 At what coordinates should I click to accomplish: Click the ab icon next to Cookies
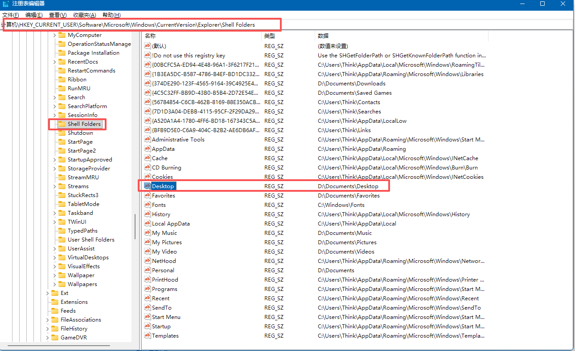click(148, 177)
